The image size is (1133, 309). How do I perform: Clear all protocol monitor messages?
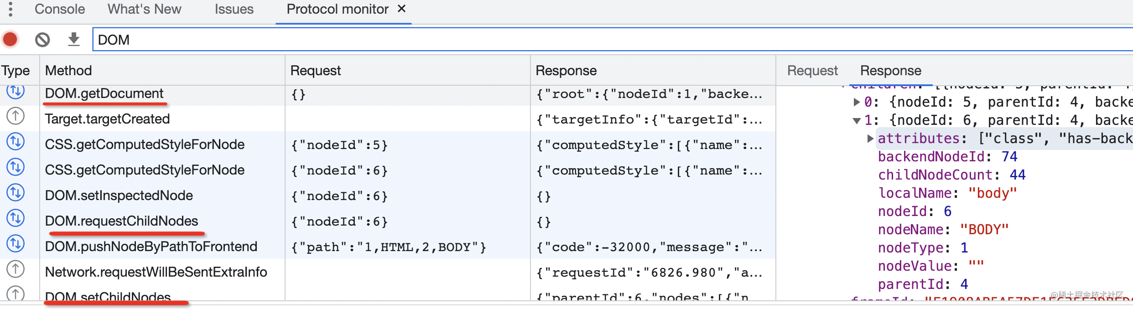tap(42, 40)
